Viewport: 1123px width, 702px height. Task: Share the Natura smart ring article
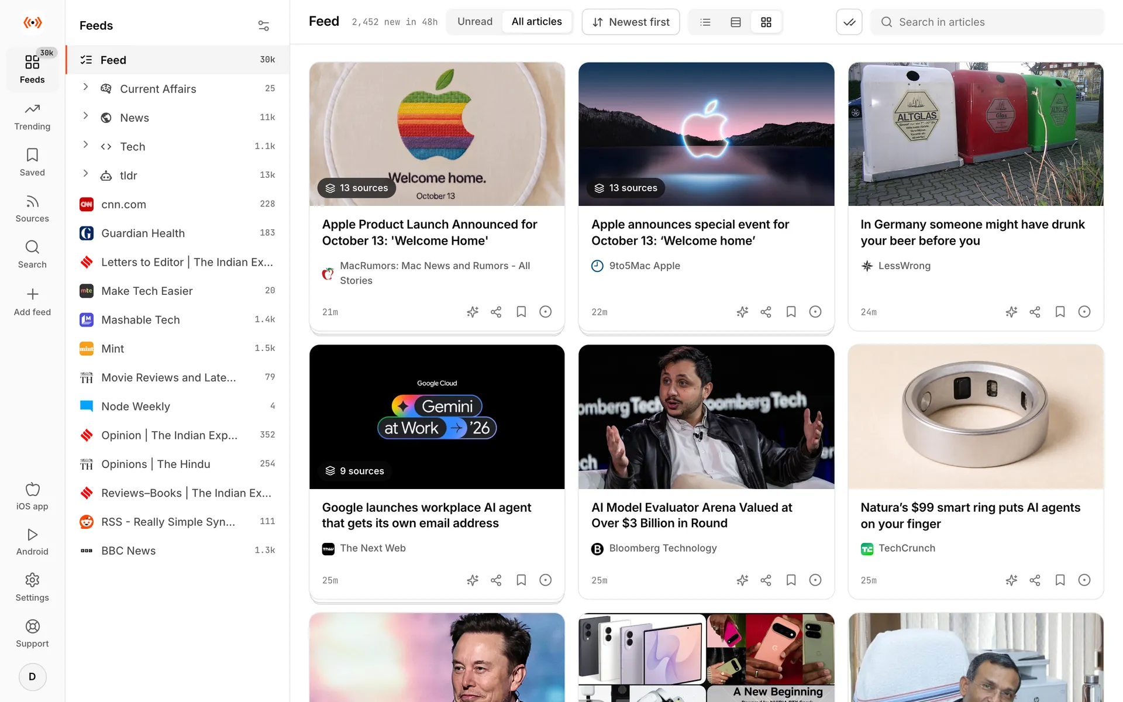1035,580
